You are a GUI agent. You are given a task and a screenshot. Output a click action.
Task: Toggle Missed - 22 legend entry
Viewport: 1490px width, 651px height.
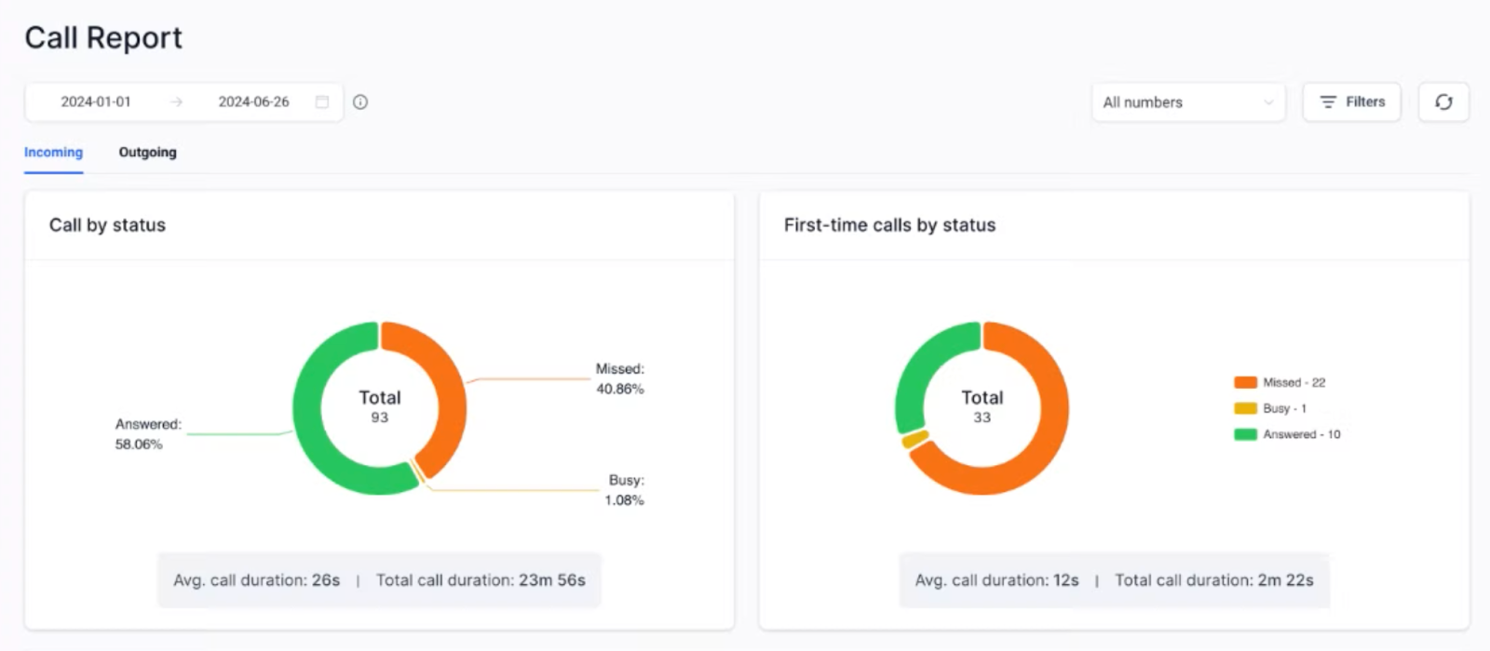point(1280,382)
